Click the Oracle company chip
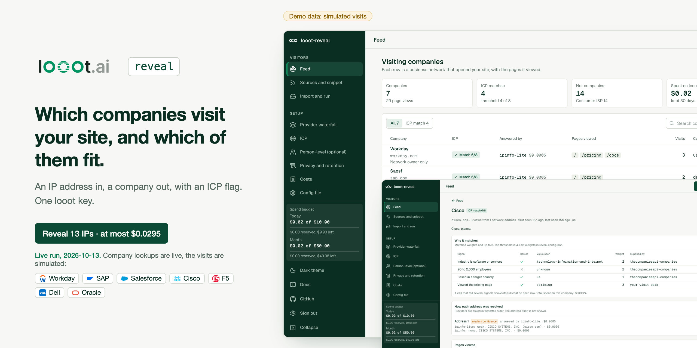The height and width of the screenshot is (348, 697). [x=86, y=293]
